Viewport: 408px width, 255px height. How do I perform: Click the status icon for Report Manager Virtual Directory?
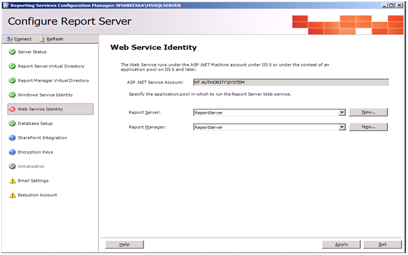coord(12,80)
